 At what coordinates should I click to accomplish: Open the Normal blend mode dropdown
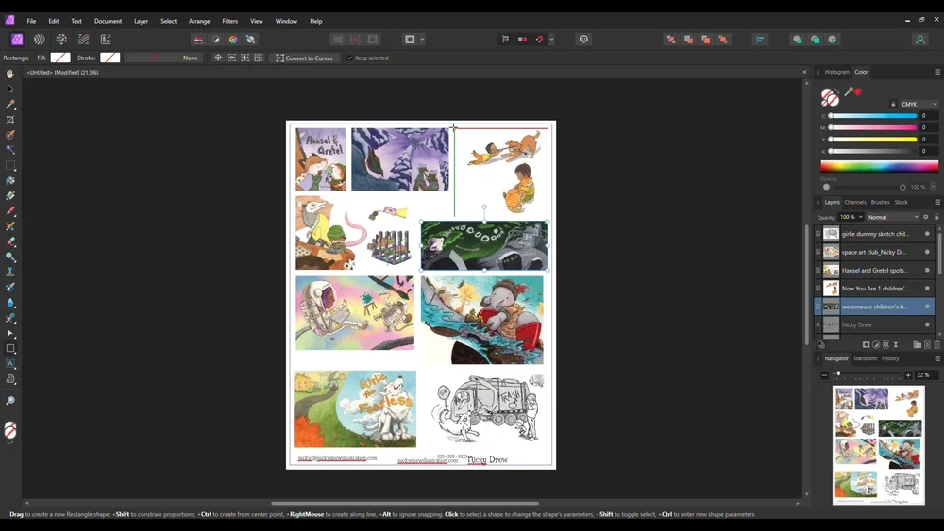pyautogui.click(x=892, y=217)
